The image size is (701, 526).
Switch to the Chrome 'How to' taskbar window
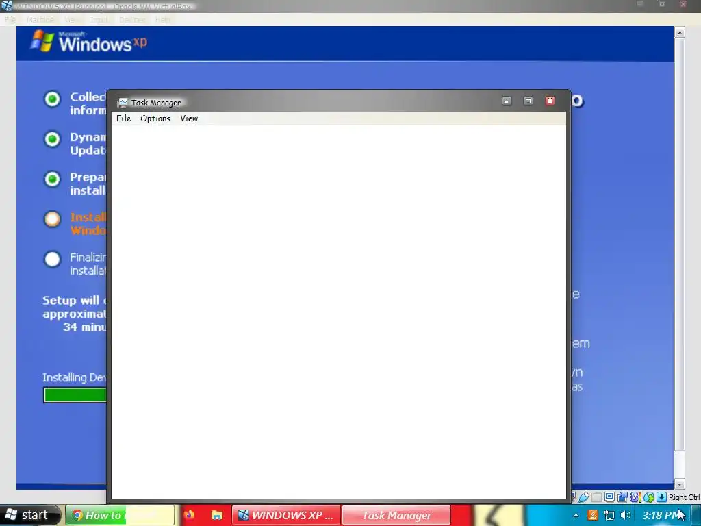120,515
